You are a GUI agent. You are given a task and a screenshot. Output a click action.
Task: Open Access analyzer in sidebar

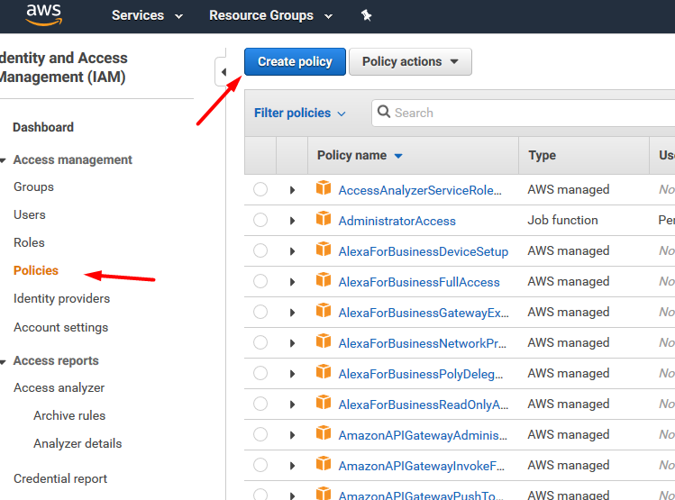coord(59,388)
